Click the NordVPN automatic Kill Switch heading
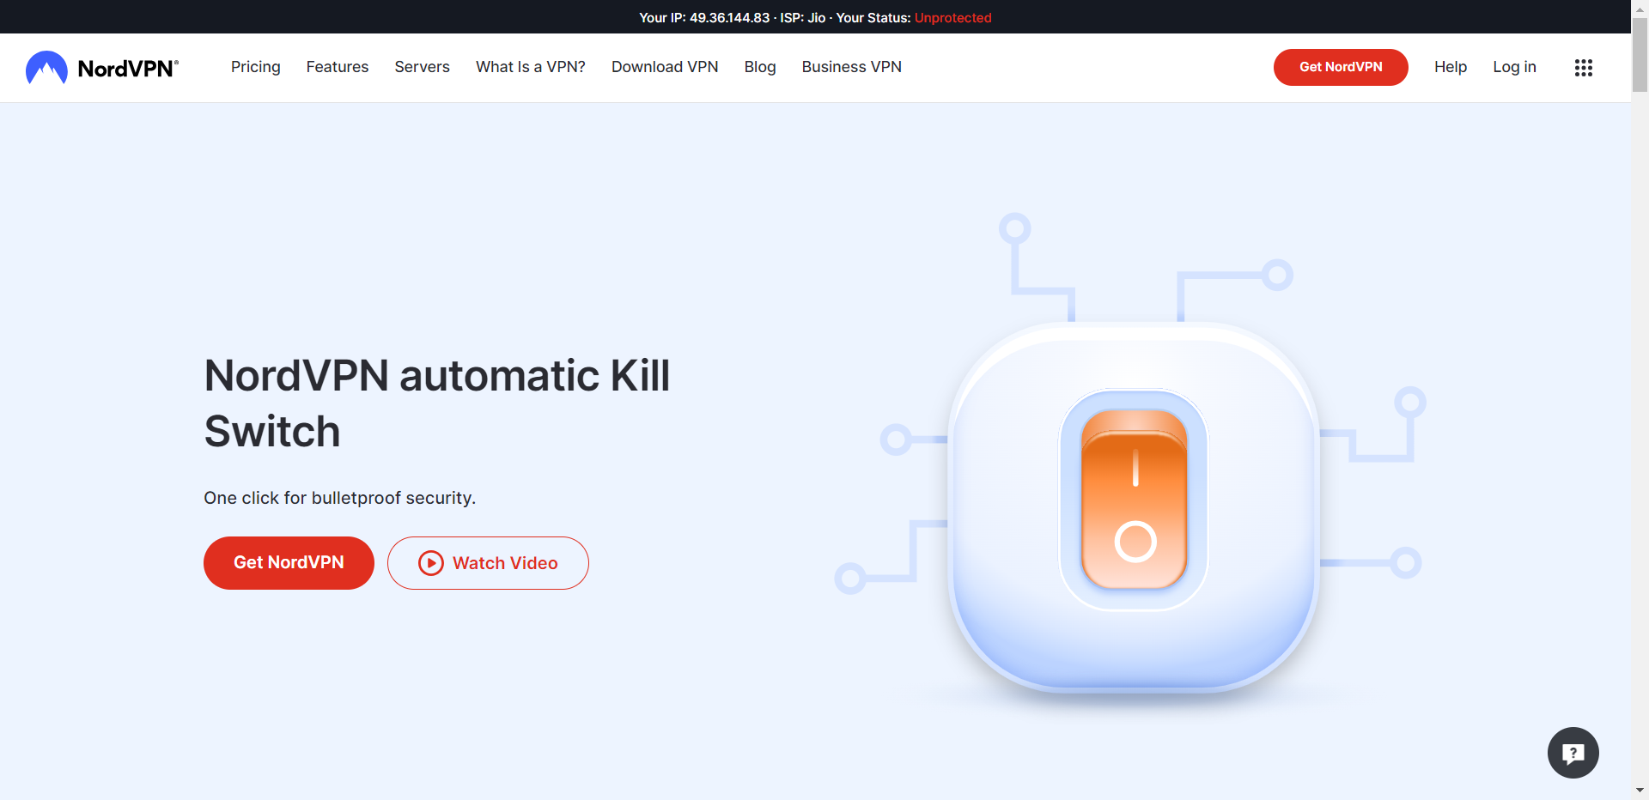Viewport: 1649px width, 800px height. click(437, 403)
